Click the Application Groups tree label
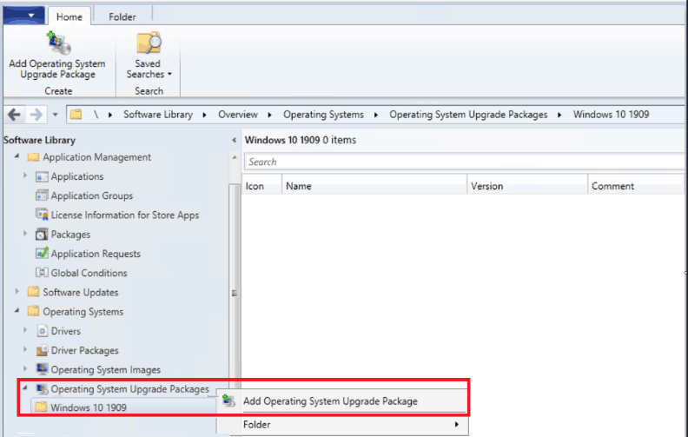This screenshot has width=688, height=437. [92, 195]
